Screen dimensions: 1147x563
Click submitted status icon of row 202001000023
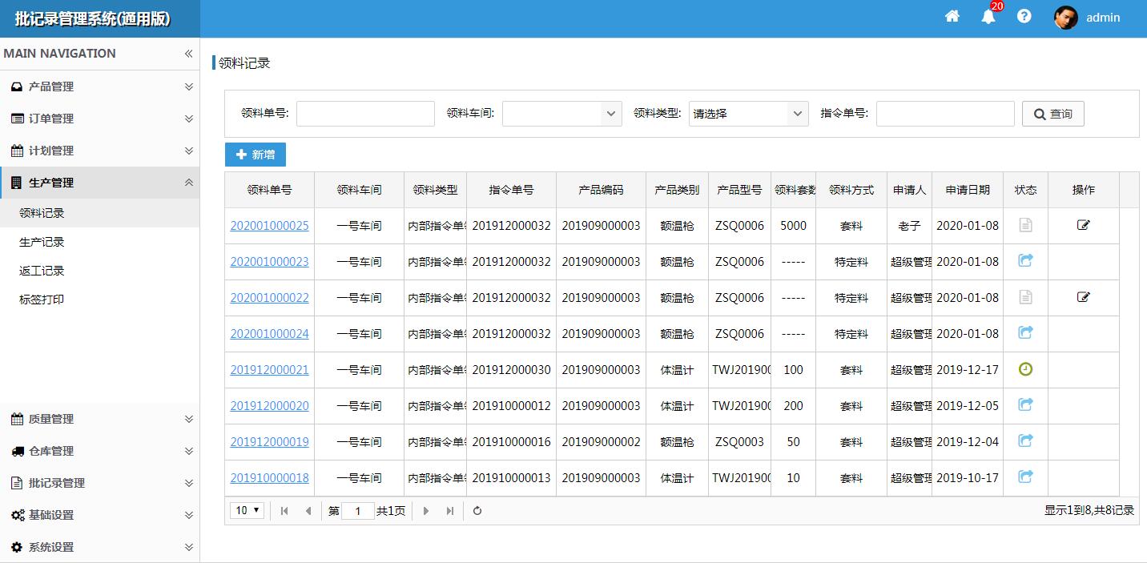coord(1025,260)
